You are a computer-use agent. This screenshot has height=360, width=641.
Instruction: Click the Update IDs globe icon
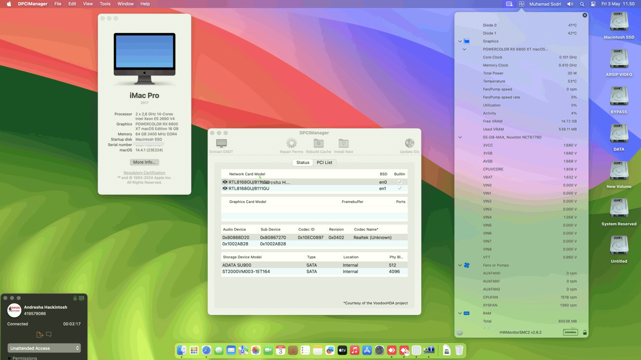(x=409, y=143)
